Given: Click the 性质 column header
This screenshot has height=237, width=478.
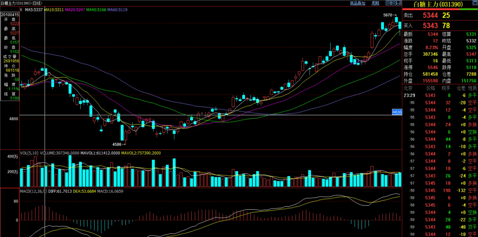Looking at the screenshot, I should pyautogui.click(x=472, y=88).
